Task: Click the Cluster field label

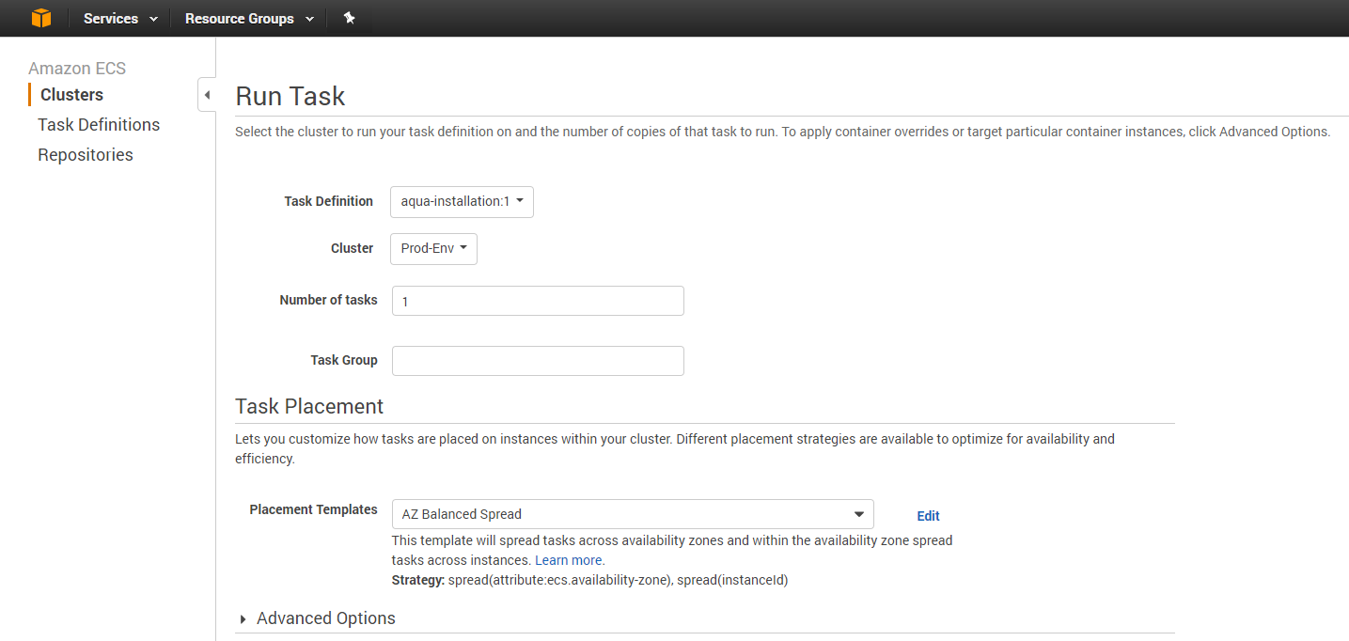Action: (353, 248)
